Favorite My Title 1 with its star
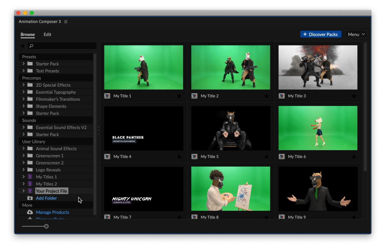Image resolution: width=385 pixels, height=245 pixels. [x=179, y=96]
